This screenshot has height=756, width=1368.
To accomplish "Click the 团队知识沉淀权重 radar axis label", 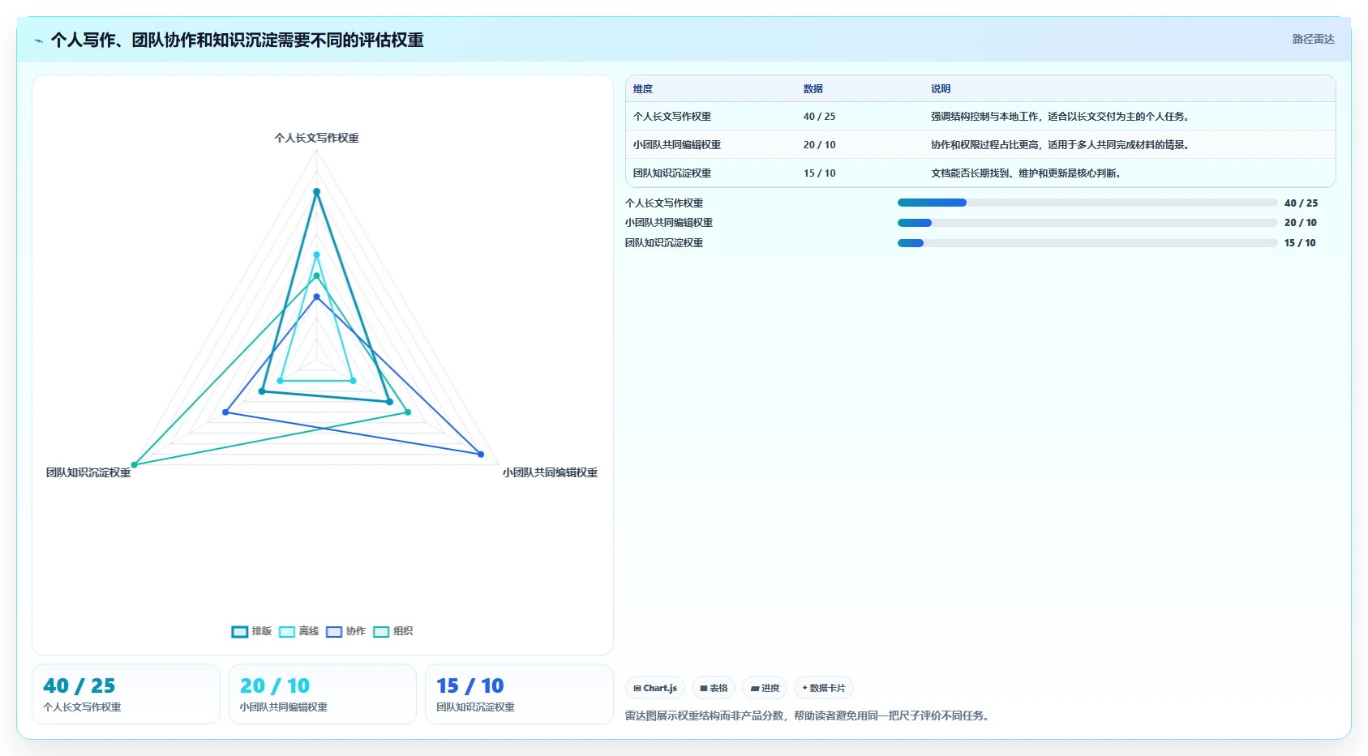I will click(88, 472).
